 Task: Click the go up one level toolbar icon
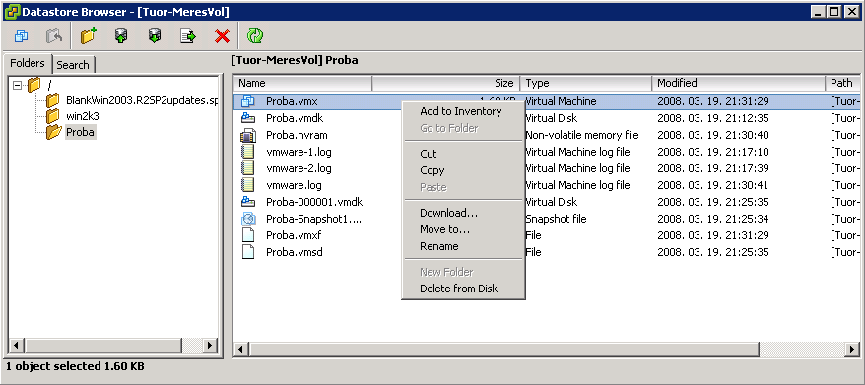[54, 36]
